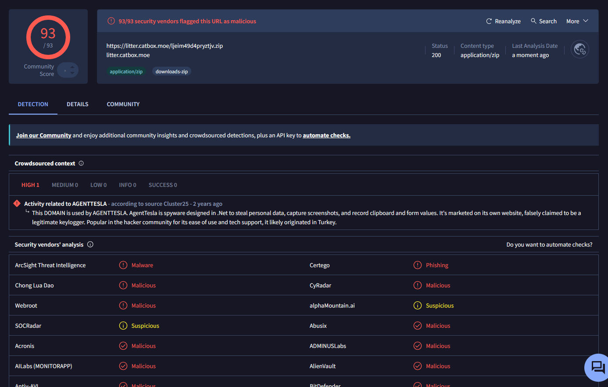Click Abusix Malicious check icon
Viewport: 608px width, 387px height.
click(x=418, y=326)
